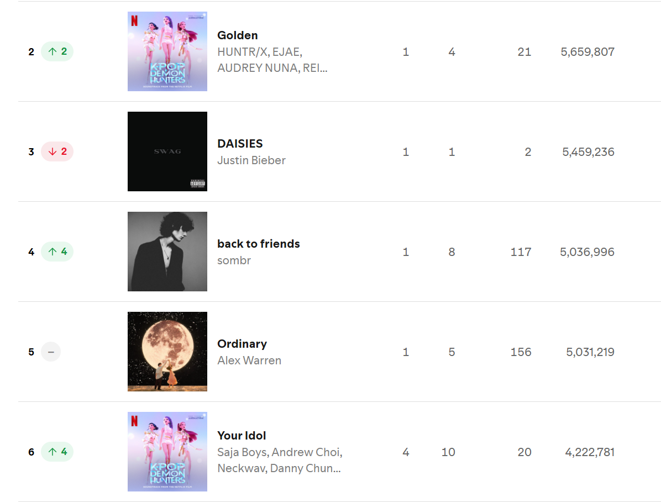Click the up 2 rank badge for Golden
Viewport: 661px width, 502px height.
[57, 51]
